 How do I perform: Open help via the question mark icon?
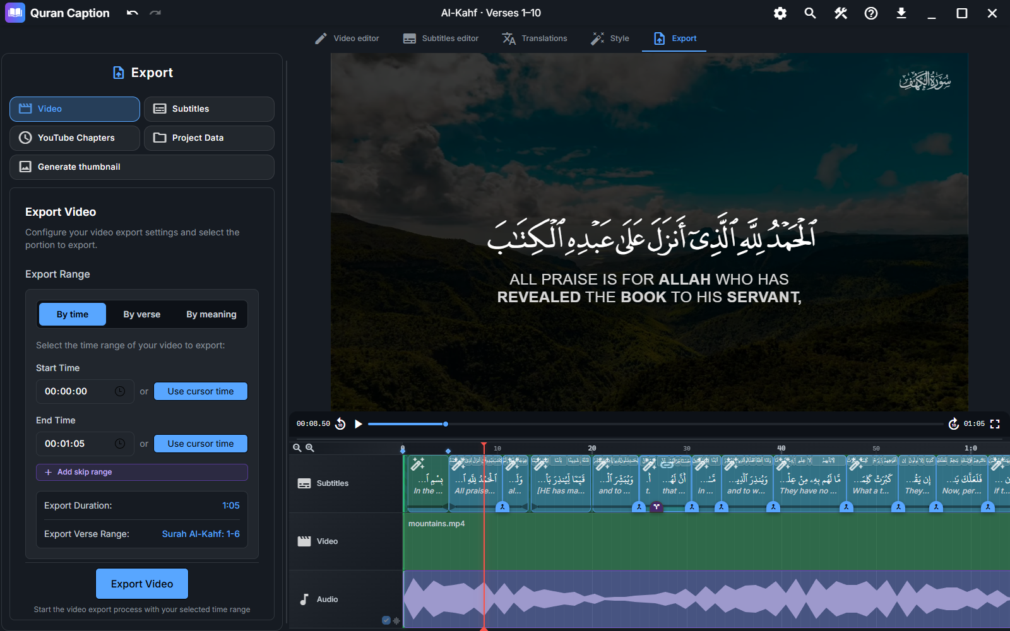pyautogui.click(x=871, y=13)
